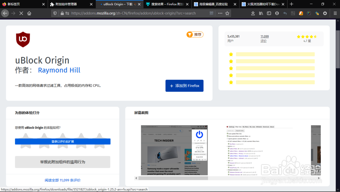Click the 推荐 recommended badge

(x=195, y=34)
